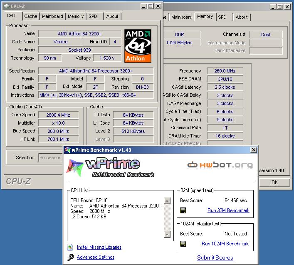The width and height of the screenshot is (294, 265).
Task: Click the CPU List scrollbar track
Action: [x=167, y=217]
